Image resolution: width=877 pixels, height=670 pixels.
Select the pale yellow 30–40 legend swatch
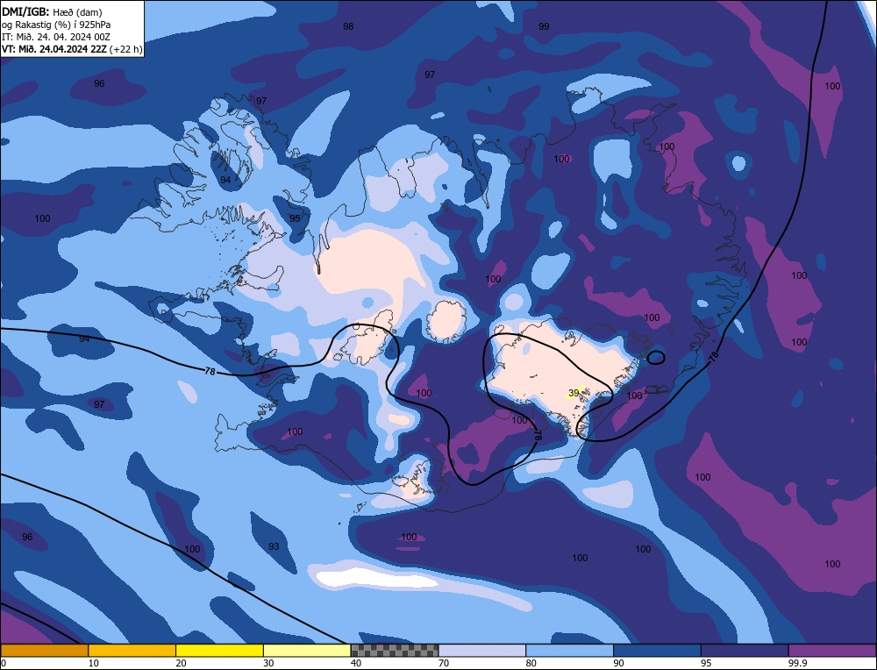coord(307,651)
